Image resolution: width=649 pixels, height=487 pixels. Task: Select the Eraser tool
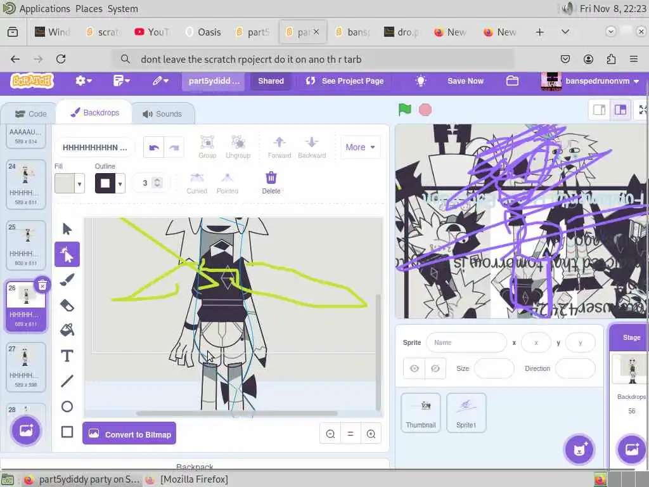point(67,305)
